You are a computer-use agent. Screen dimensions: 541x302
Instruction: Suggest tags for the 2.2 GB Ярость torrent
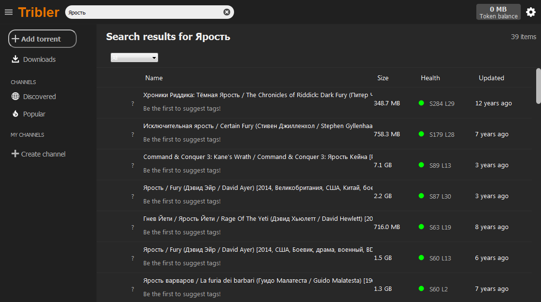[x=182, y=201]
